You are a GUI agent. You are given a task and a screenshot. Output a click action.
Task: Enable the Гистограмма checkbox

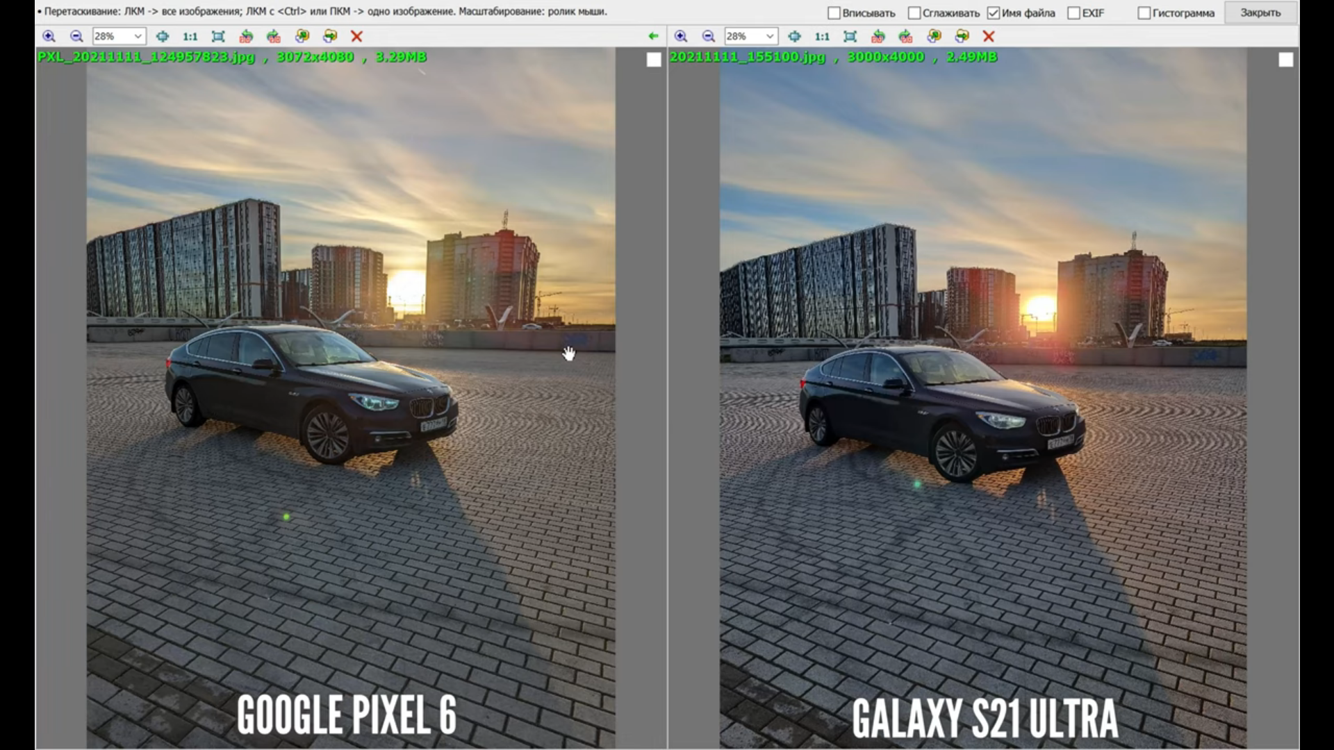[x=1144, y=13]
